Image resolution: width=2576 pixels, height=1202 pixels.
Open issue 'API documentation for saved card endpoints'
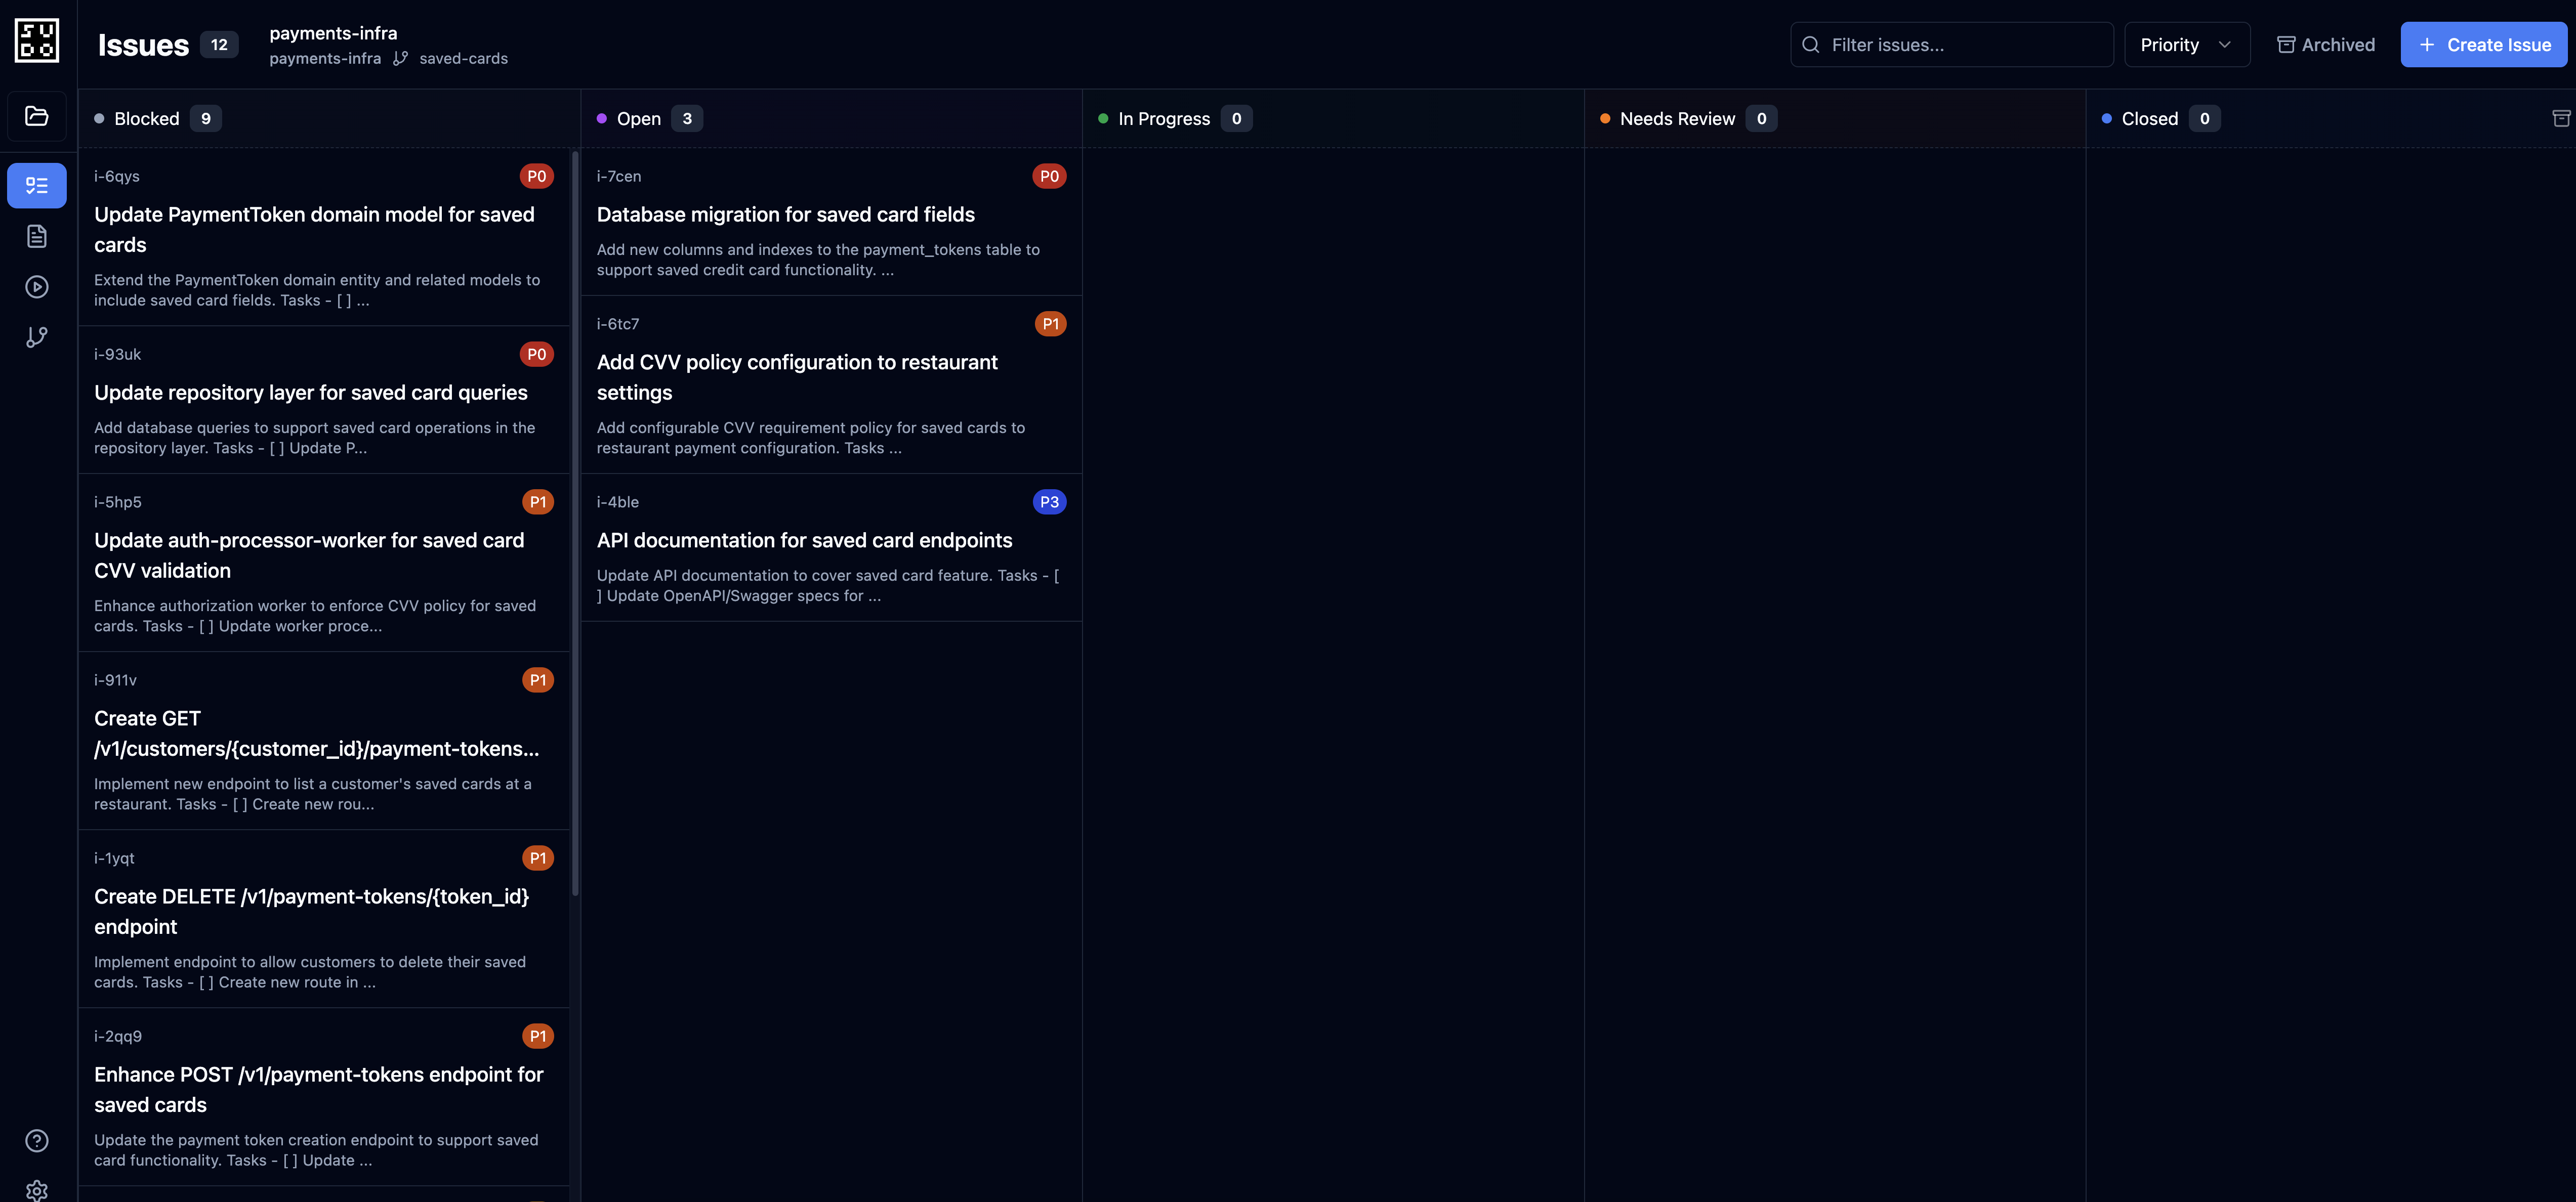pyautogui.click(x=804, y=540)
